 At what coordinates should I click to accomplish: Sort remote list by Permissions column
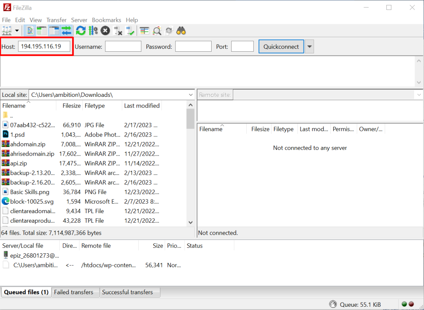[343, 129]
